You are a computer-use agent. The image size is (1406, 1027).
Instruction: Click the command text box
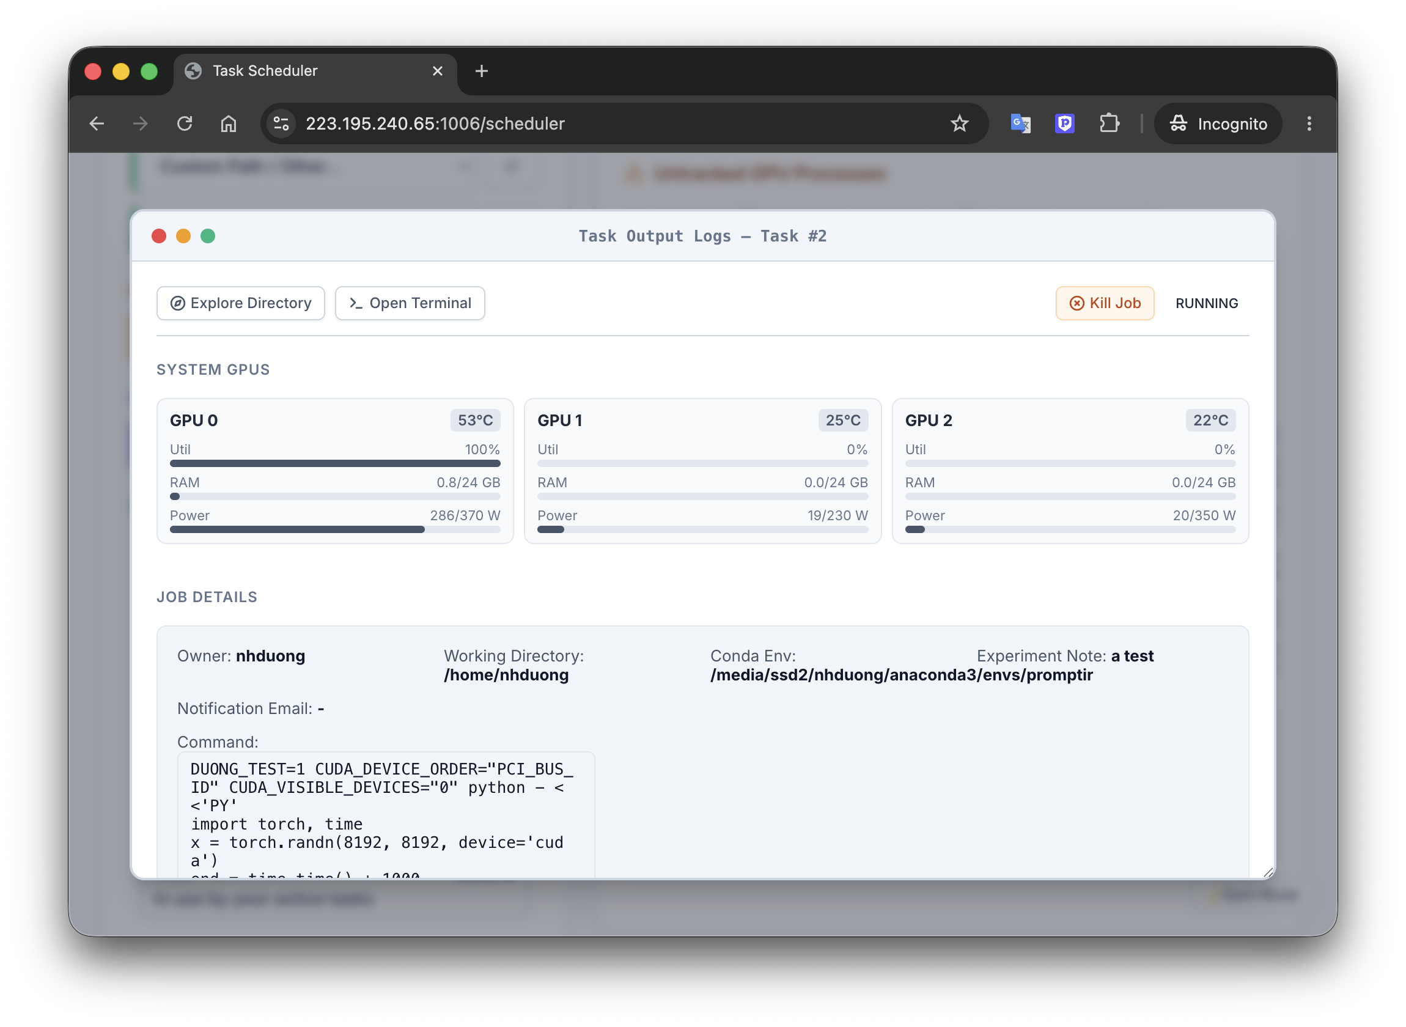pos(386,815)
